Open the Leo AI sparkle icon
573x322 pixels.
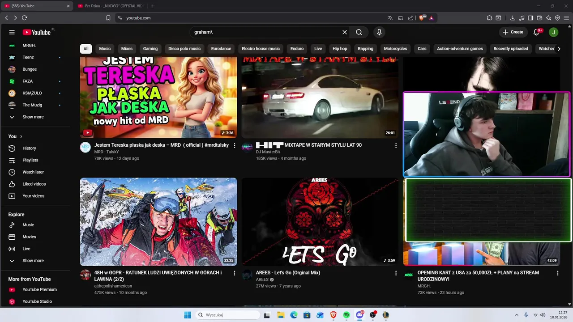click(x=548, y=18)
